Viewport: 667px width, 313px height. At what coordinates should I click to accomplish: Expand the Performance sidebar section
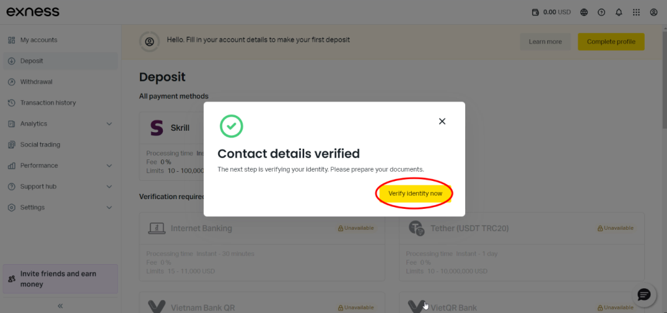tap(109, 165)
